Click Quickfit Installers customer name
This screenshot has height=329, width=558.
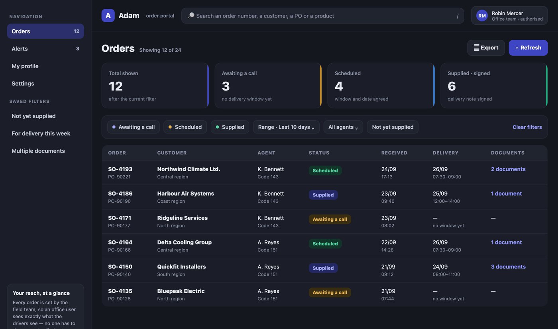point(181,267)
